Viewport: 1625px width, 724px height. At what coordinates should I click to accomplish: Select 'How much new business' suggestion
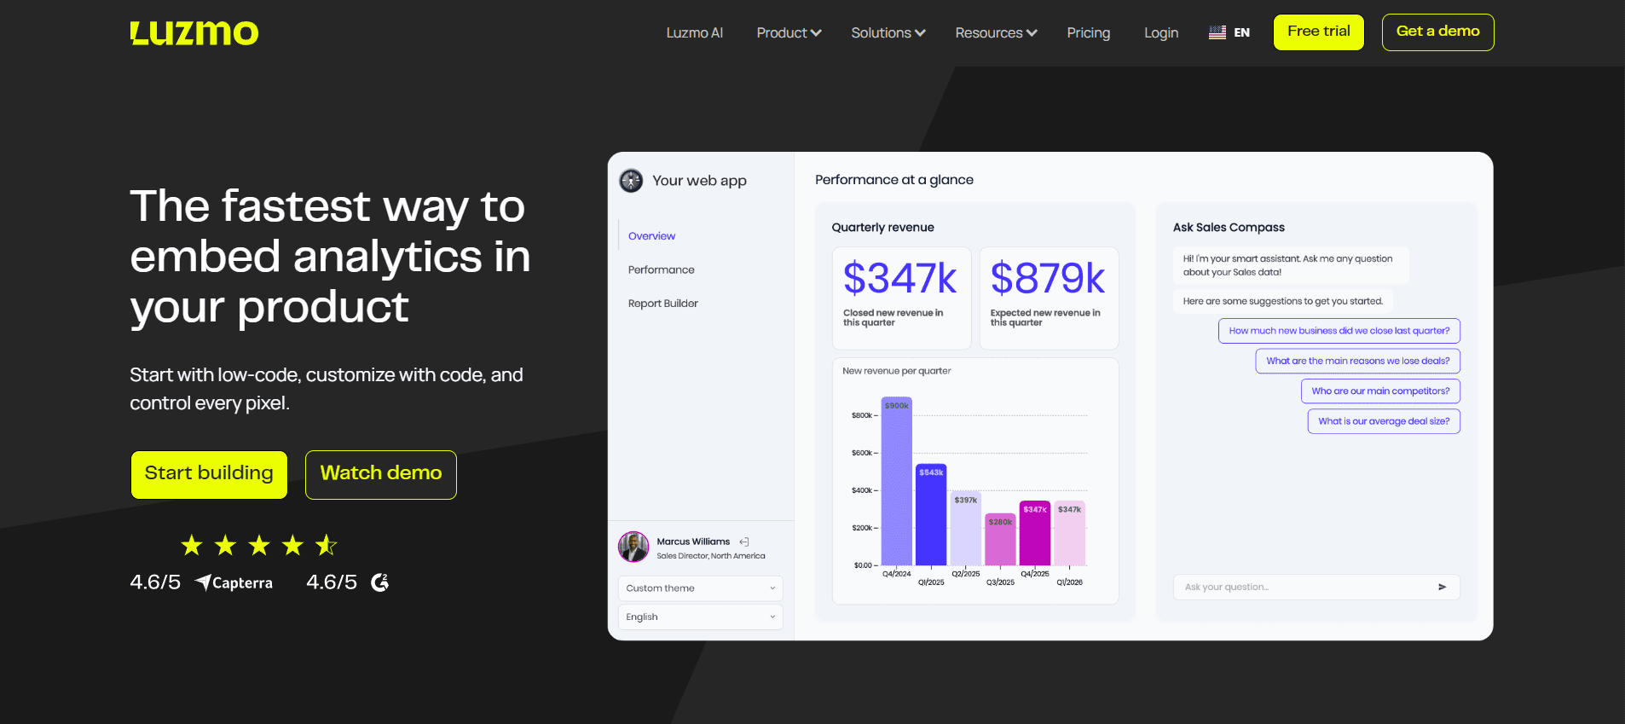click(1339, 331)
